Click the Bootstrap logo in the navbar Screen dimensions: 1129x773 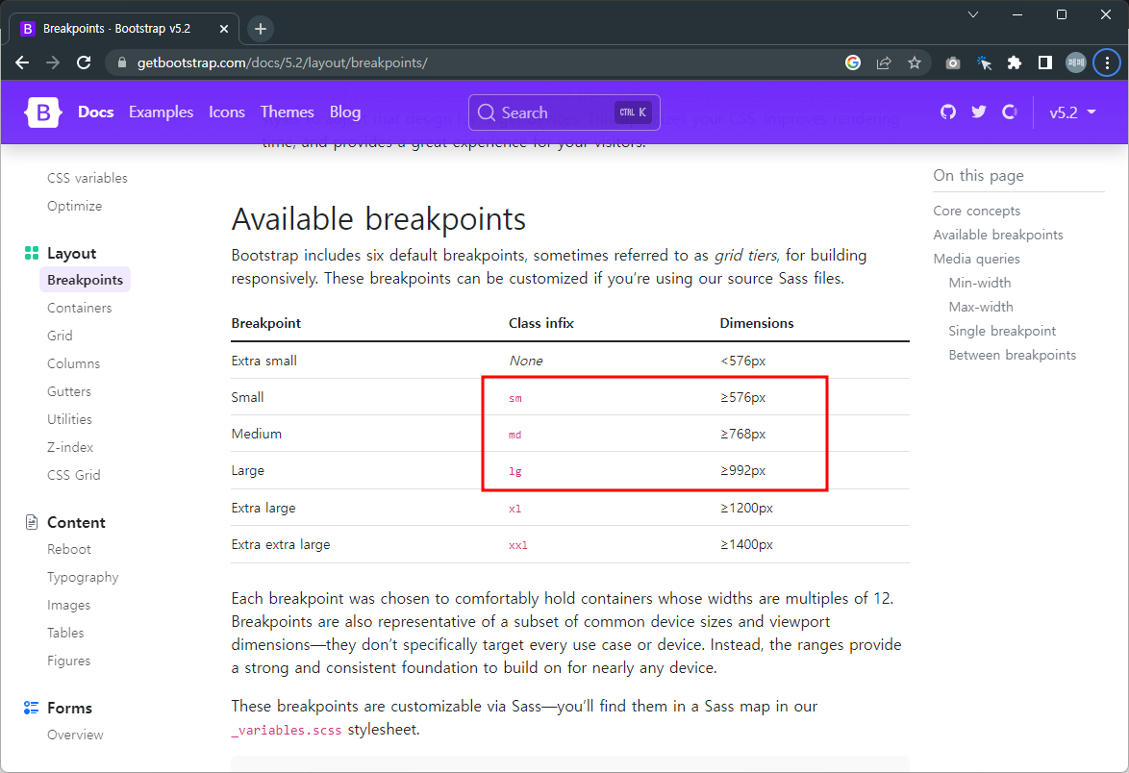pos(42,112)
